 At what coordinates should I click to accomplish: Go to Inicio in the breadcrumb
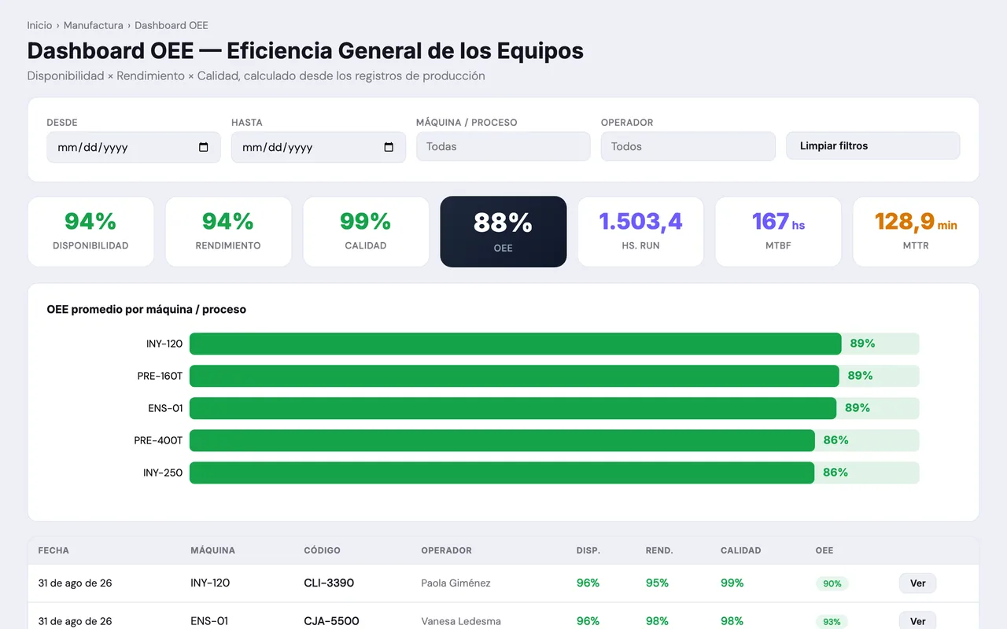click(x=39, y=25)
